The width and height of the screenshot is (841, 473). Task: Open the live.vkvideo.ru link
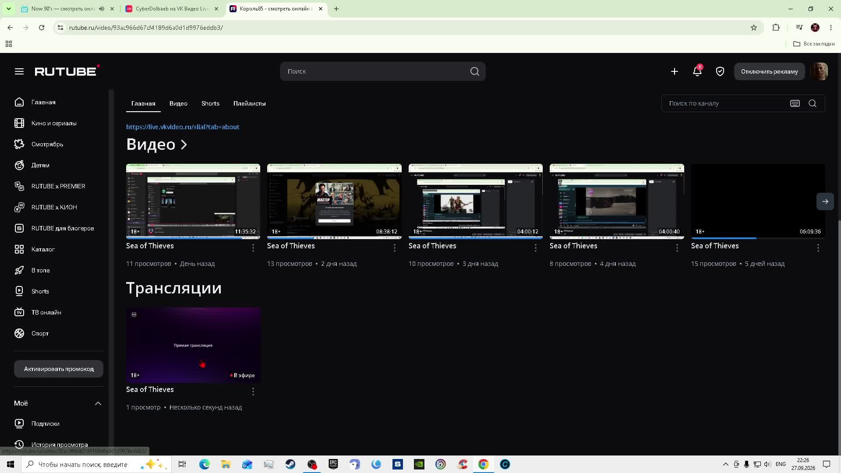pos(183,127)
